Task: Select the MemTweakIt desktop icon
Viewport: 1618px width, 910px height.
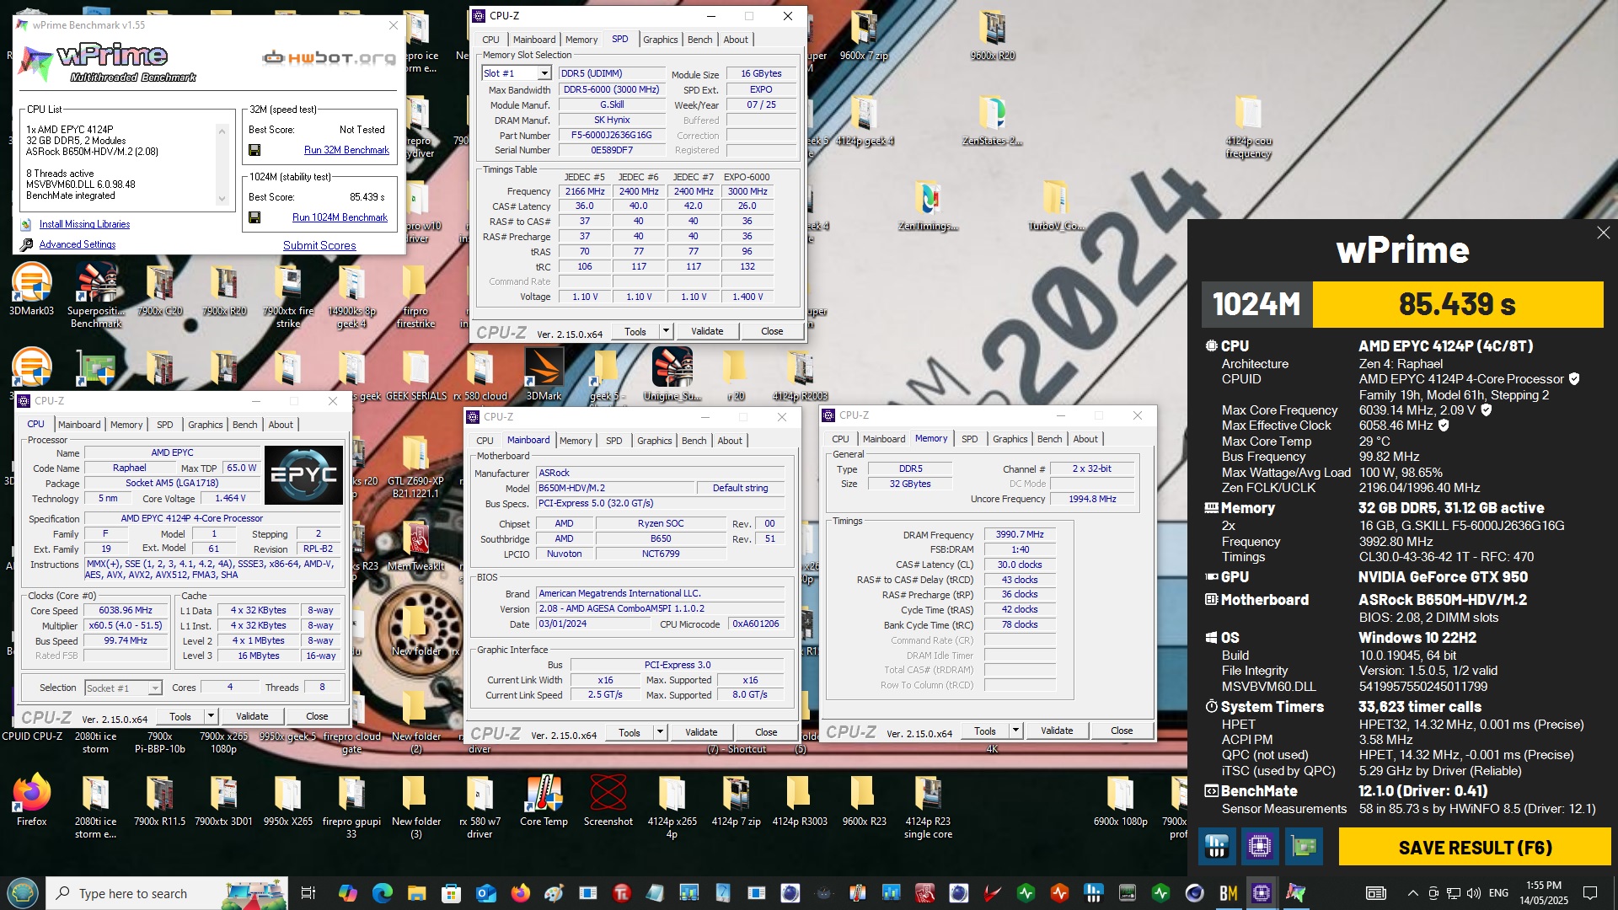Action: point(415,546)
